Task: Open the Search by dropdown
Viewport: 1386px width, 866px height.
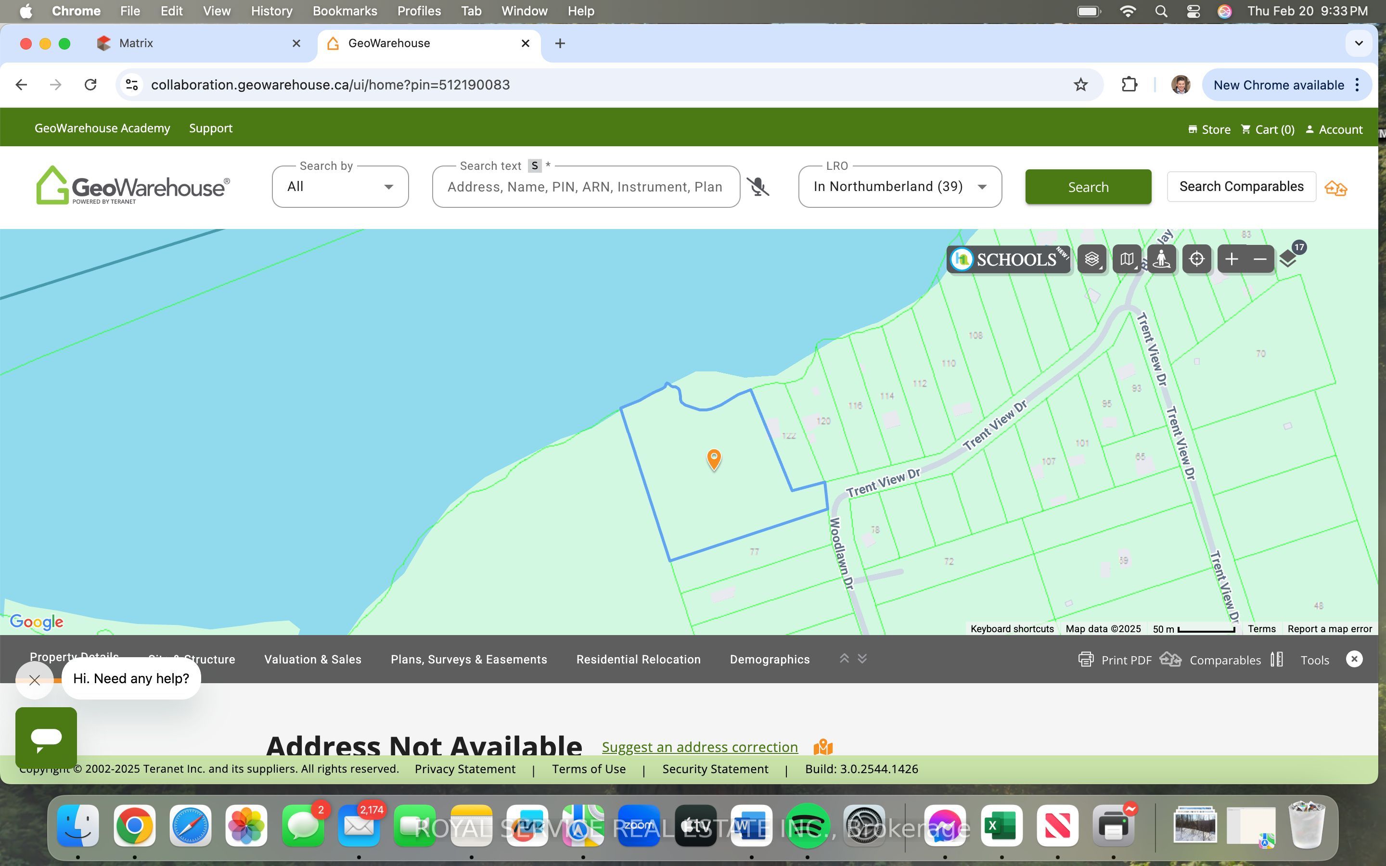Action: [340, 187]
